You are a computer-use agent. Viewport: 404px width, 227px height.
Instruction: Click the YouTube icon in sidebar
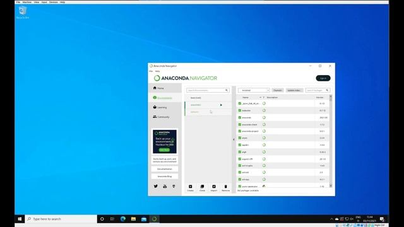point(165,186)
